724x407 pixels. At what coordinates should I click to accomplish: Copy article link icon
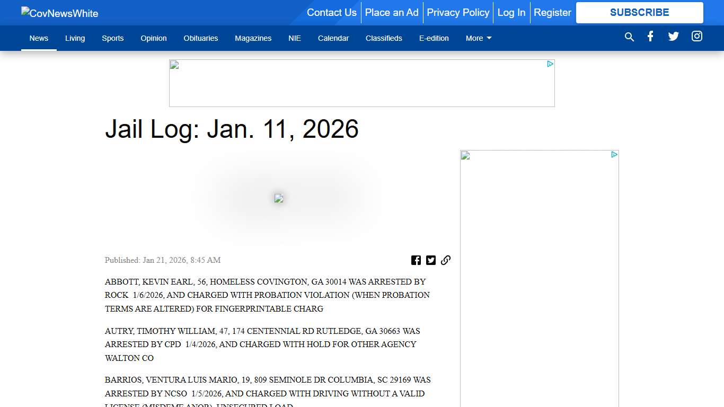[x=446, y=260]
